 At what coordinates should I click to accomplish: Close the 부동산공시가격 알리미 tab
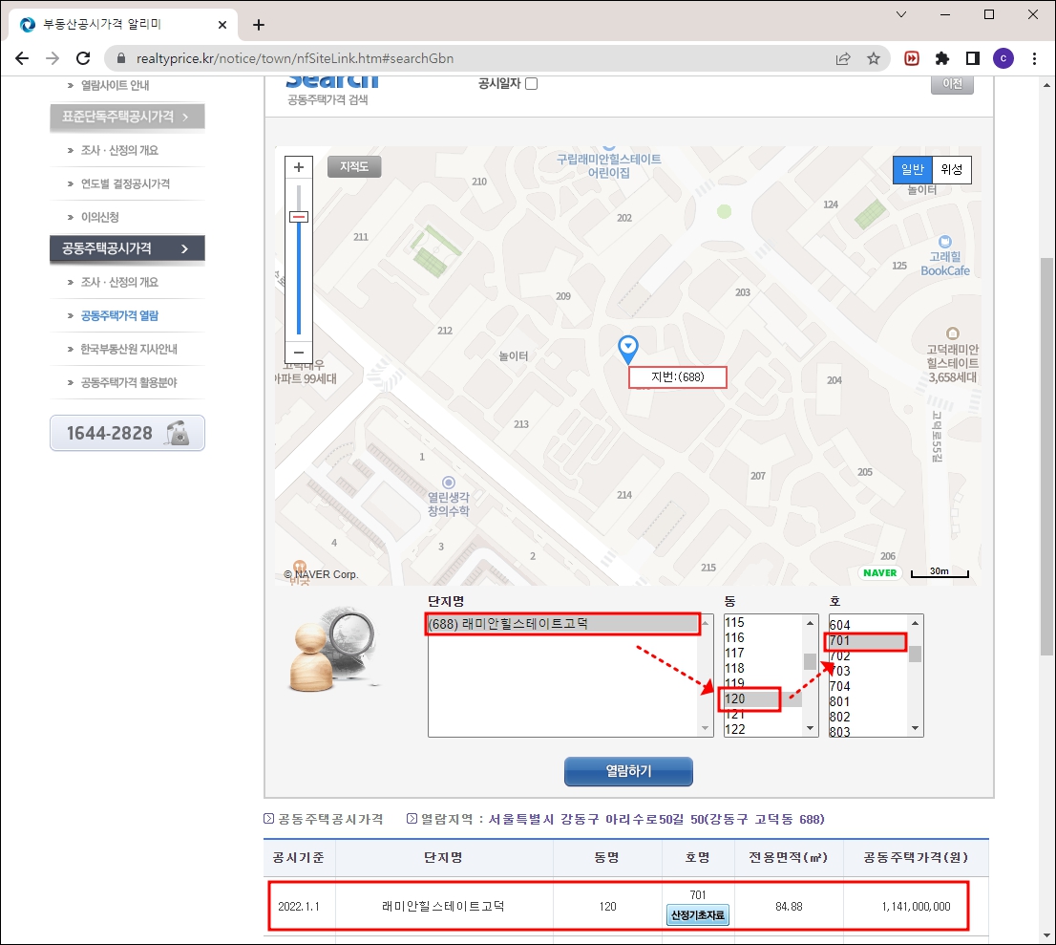pos(222,25)
